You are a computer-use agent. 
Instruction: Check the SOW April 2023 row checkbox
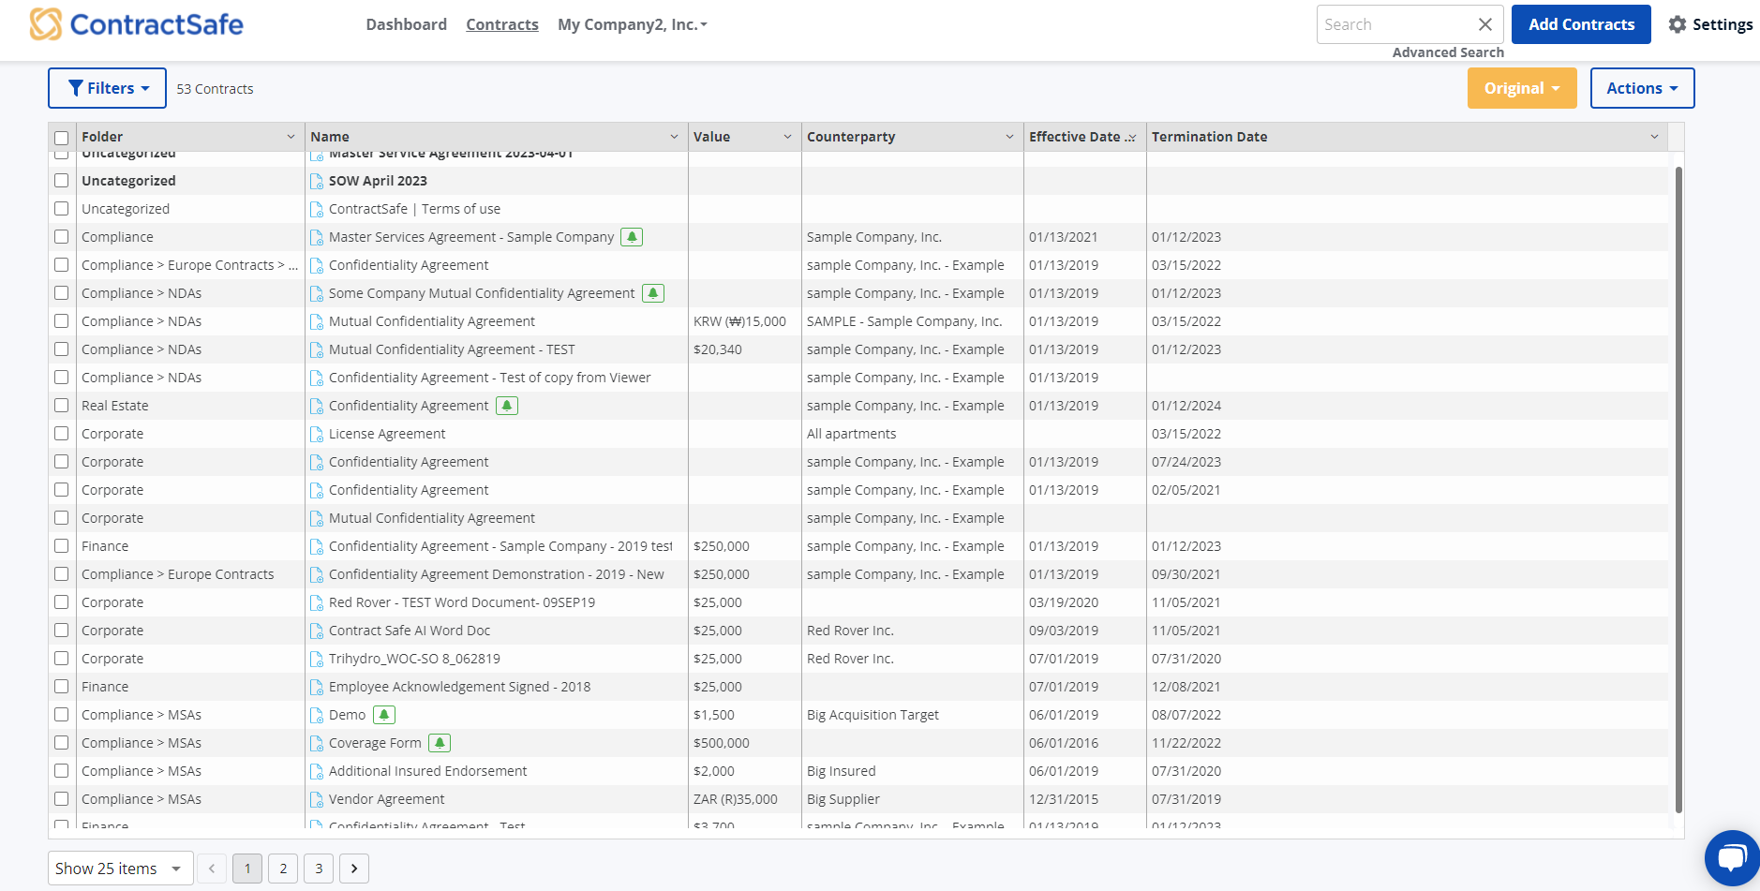[62, 181]
